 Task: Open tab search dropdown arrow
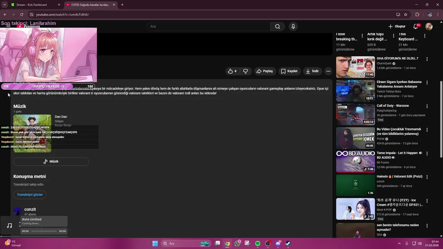point(4,5)
